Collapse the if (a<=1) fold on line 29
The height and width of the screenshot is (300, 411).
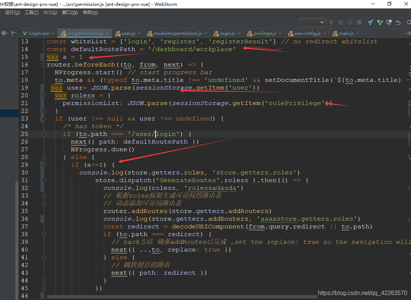click(x=44, y=165)
